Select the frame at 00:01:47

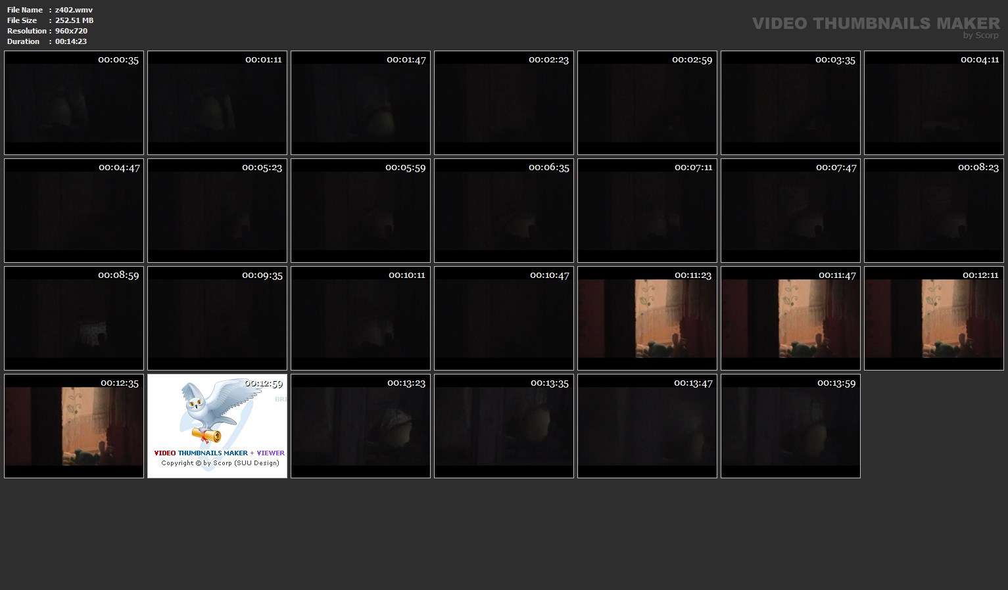(360, 103)
